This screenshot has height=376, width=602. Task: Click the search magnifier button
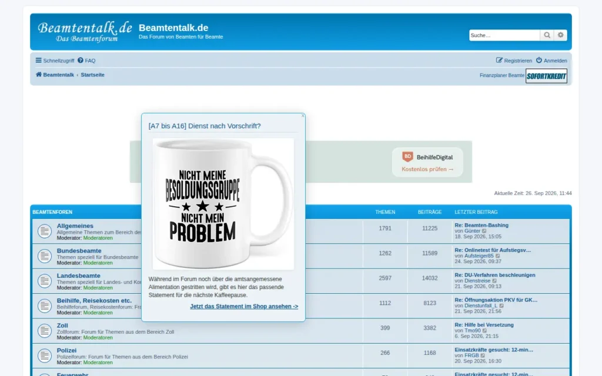tap(547, 35)
